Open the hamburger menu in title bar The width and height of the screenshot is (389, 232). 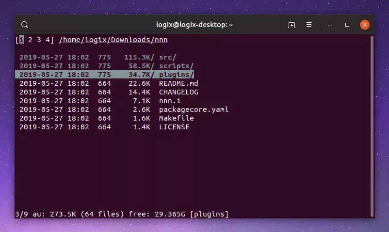coord(309,25)
